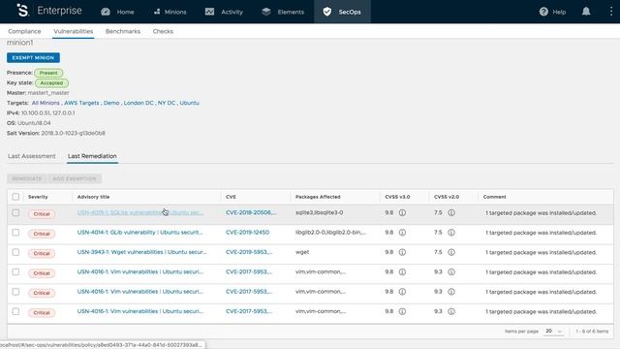Screen dimensions: 620x349
Task: Show CVSS v3.0 info for GLib row
Action: [402, 233]
